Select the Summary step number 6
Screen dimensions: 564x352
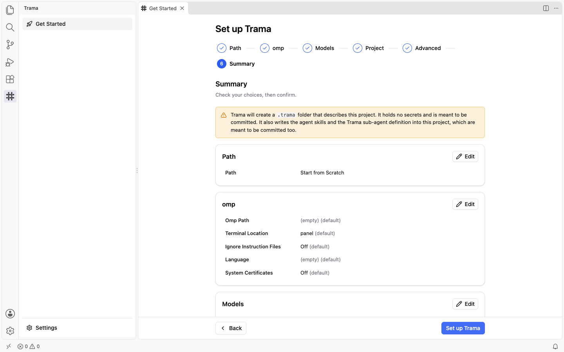[x=236, y=64]
